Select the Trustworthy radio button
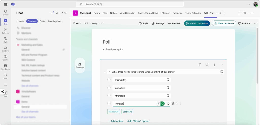260x125 pixels. [x=109, y=80]
